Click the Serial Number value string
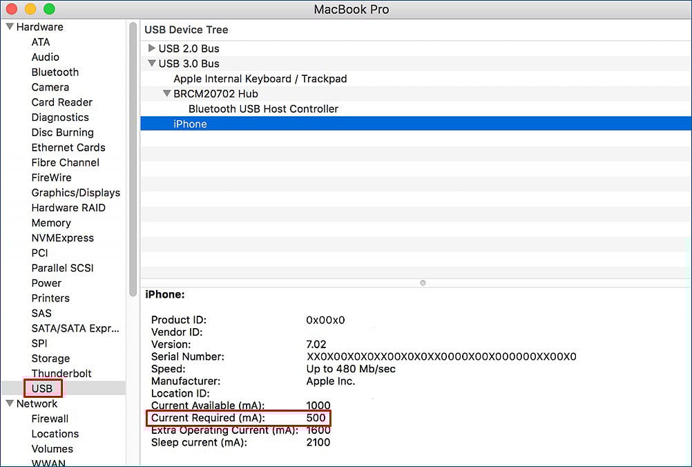The width and height of the screenshot is (692, 467). 441,356
